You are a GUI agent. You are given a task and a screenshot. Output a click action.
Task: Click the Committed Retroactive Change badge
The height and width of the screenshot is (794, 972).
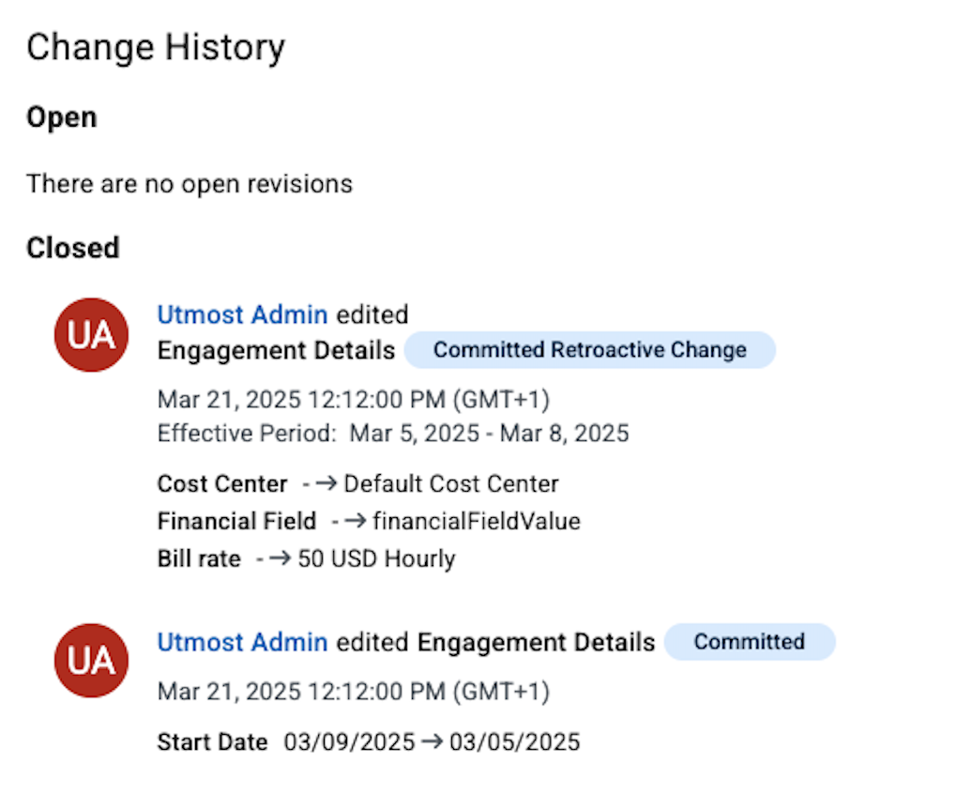(x=589, y=350)
